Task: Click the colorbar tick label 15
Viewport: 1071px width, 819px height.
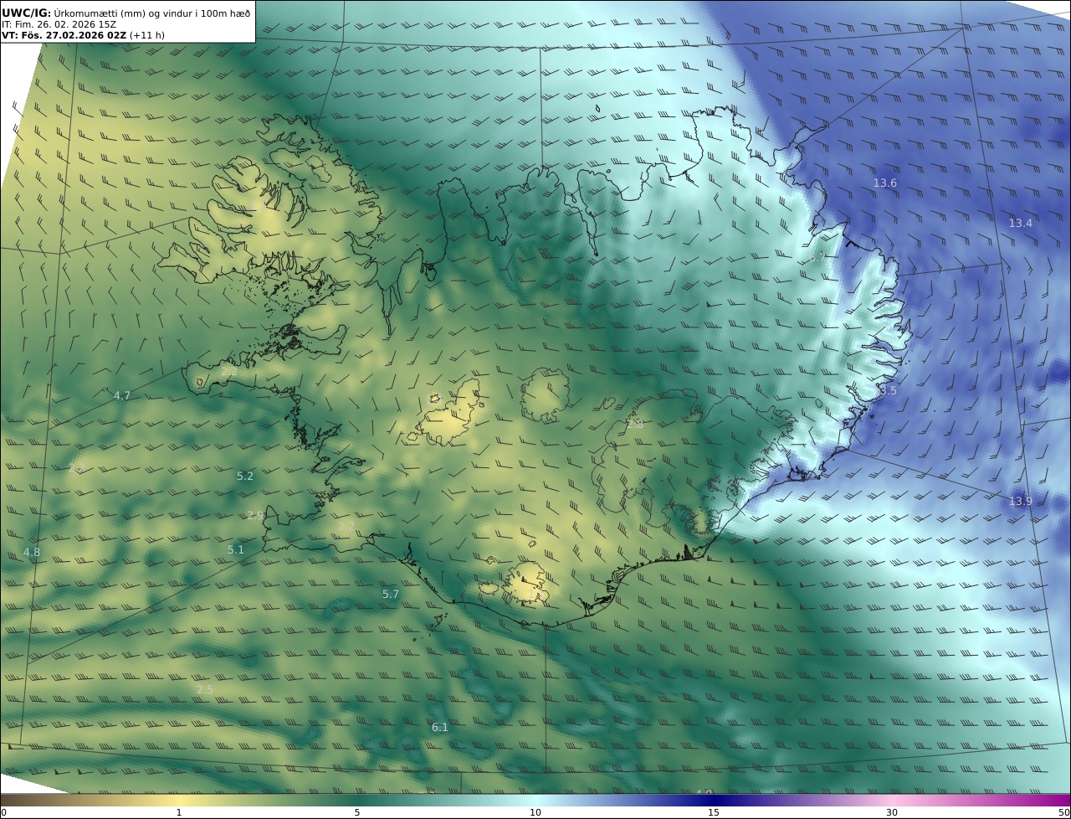Action: pyautogui.click(x=714, y=812)
